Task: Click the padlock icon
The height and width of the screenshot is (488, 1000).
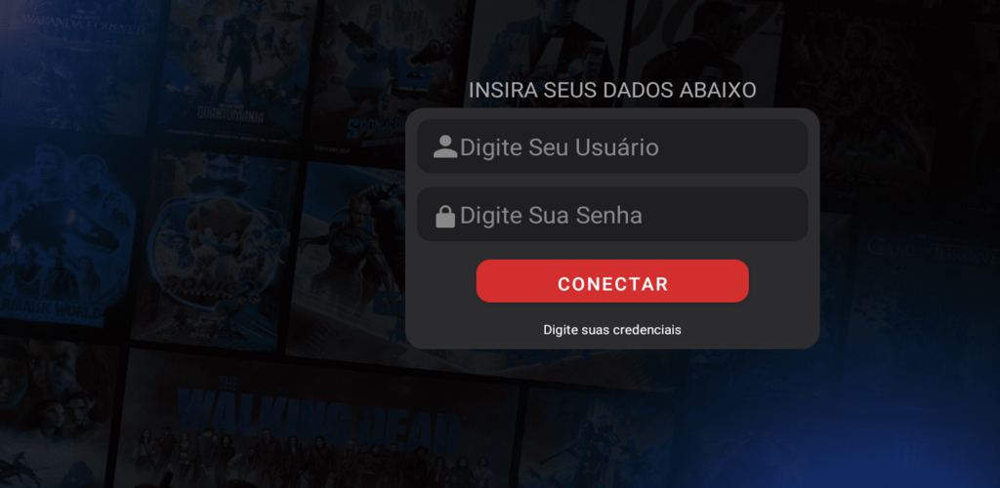Action: (445, 216)
